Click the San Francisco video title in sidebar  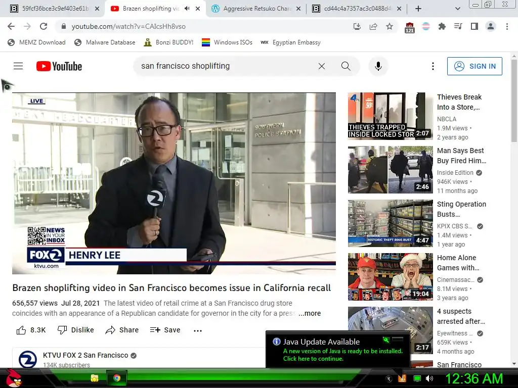tap(459, 365)
